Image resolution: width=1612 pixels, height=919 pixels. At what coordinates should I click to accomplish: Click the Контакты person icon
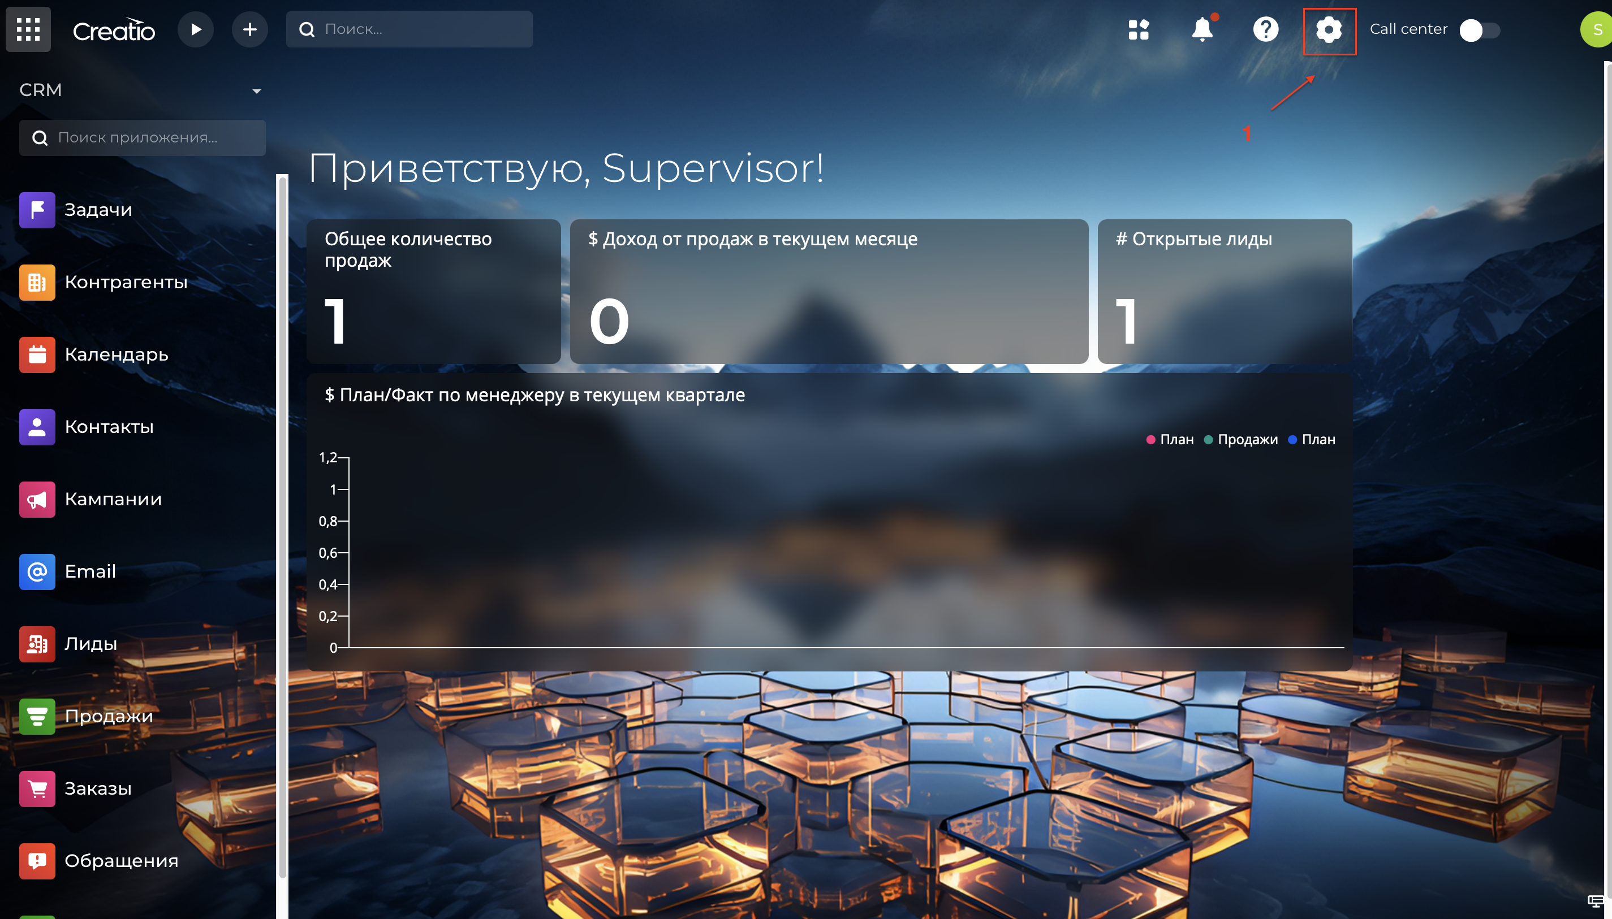(37, 427)
